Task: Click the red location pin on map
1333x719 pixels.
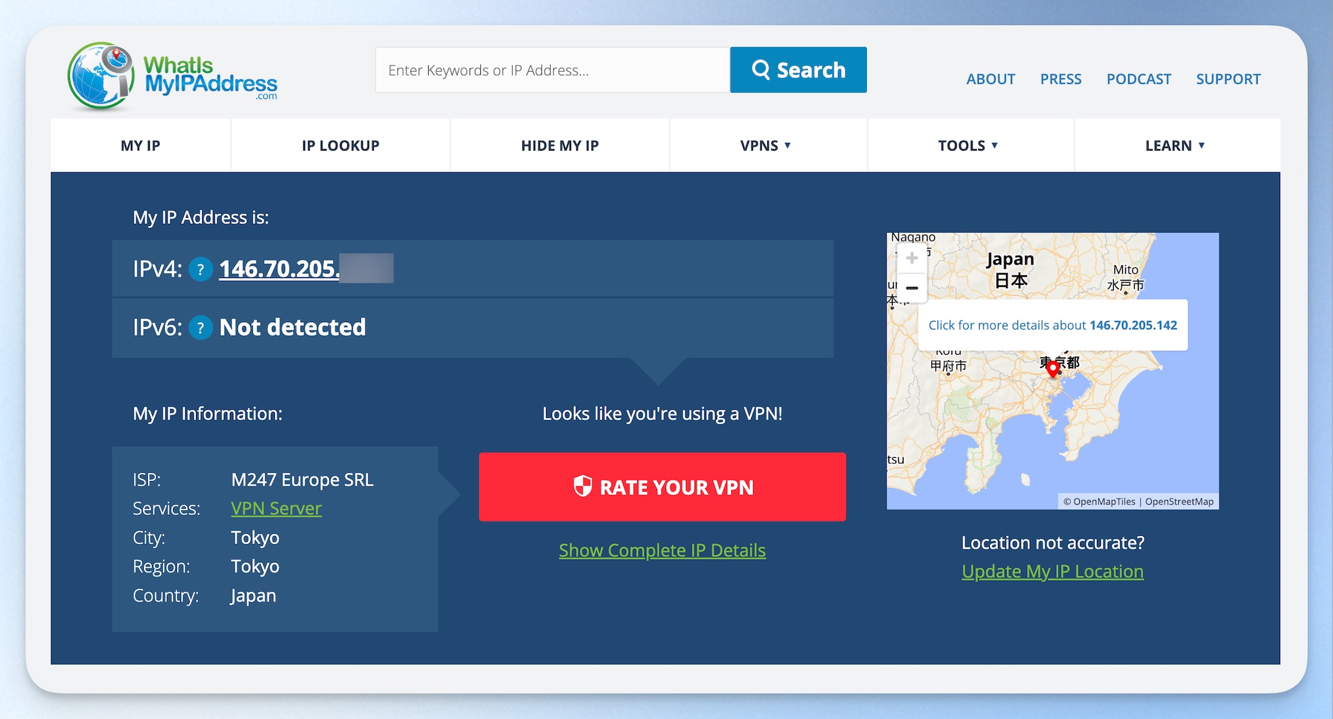Action: (1052, 369)
